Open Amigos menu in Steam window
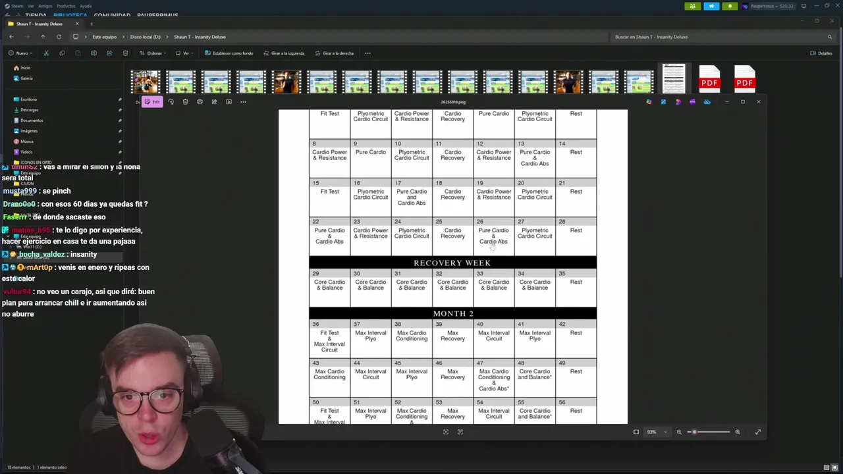Viewport: 843px width, 474px height. tap(45, 6)
